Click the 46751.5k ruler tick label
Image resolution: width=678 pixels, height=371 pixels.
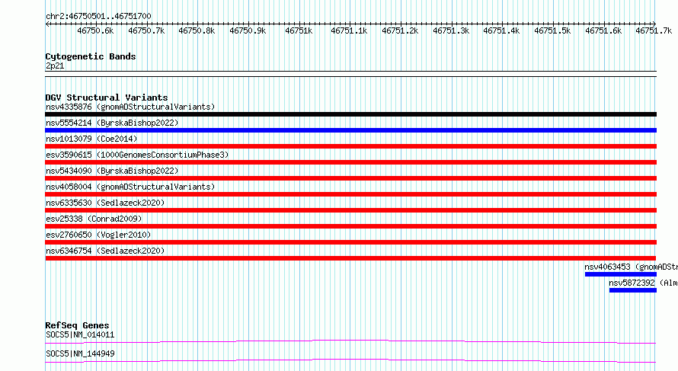552,30
